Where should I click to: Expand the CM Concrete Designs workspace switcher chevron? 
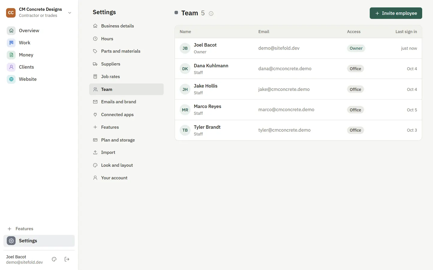(x=70, y=13)
